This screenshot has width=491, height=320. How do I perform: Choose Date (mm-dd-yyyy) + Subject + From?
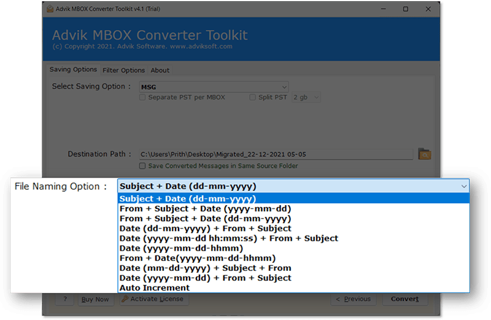(x=293, y=268)
